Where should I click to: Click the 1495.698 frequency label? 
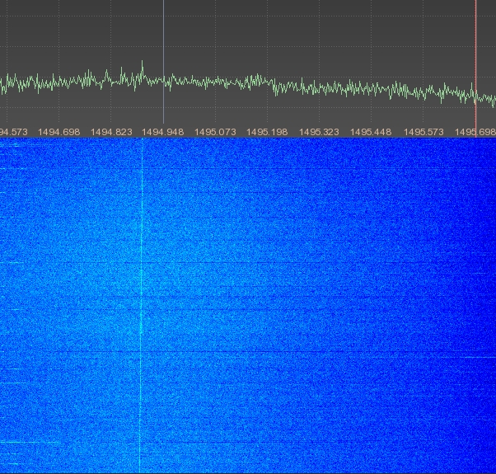click(475, 132)
